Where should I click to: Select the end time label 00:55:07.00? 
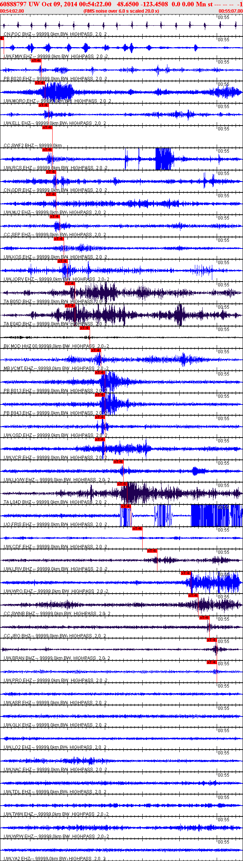tap(231, 11)
